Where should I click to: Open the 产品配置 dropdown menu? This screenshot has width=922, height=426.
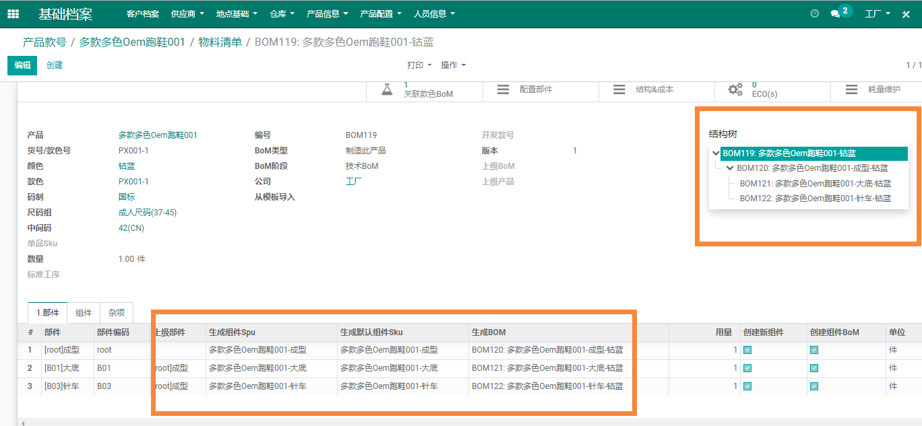click(x=381, y=13)
